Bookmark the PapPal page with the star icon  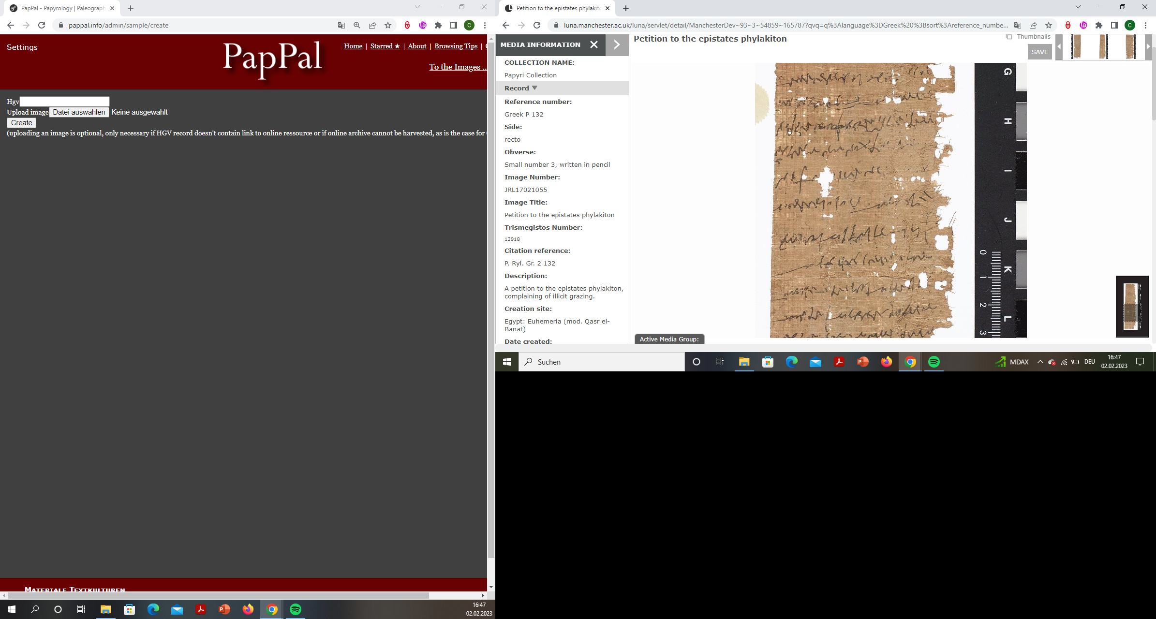(x=388, y=25)
